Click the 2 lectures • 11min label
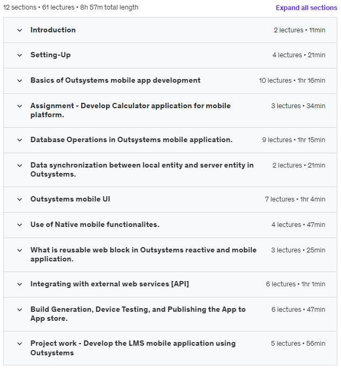This screenshot has height=368, width=341. (300, 30)
